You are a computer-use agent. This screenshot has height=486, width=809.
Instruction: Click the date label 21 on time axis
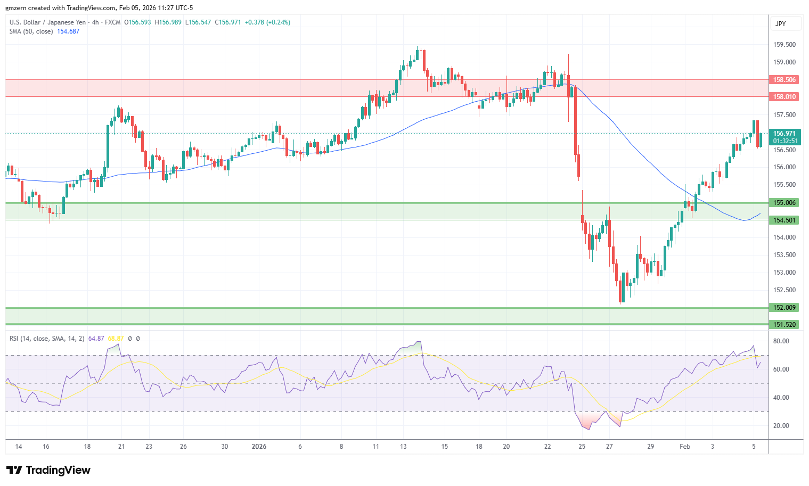(121, 447)
